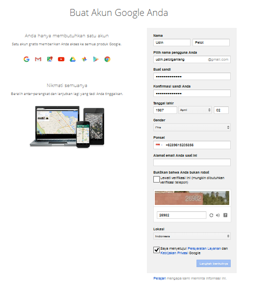This screenshot has width=260, height=288.
Task: Click the Chrome browser icon
Action: [x=107, y=59]
